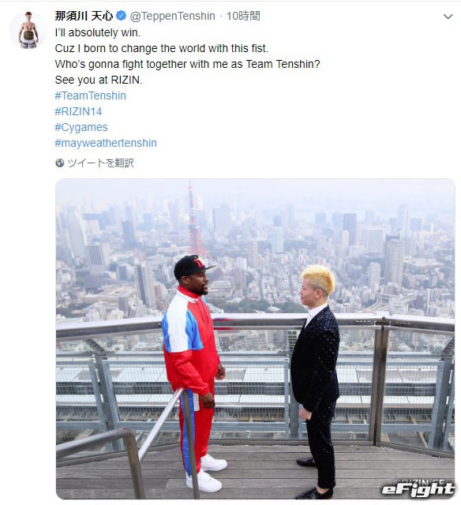Open the #Cygames hashtag

pos(81,127)
